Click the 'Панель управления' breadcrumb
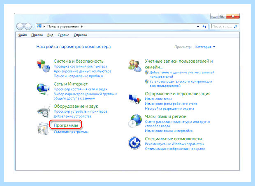The width and height of the screenshot is (255, 186). pyautogui.click(x=63, y=26)
